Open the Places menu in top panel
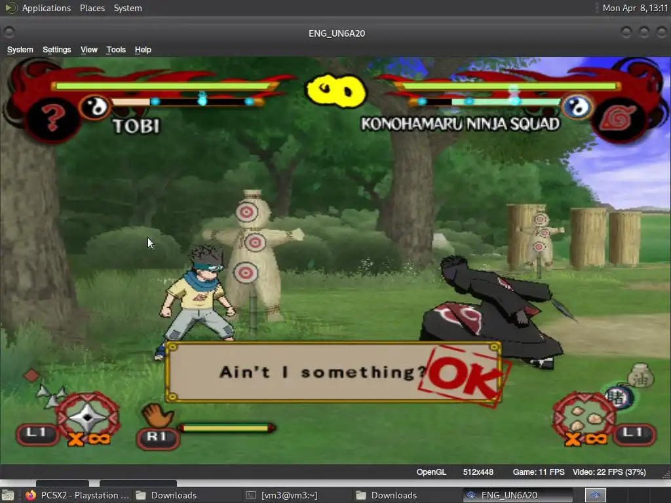Viewport: 671px width, 503px height. [x=92, y=8]
